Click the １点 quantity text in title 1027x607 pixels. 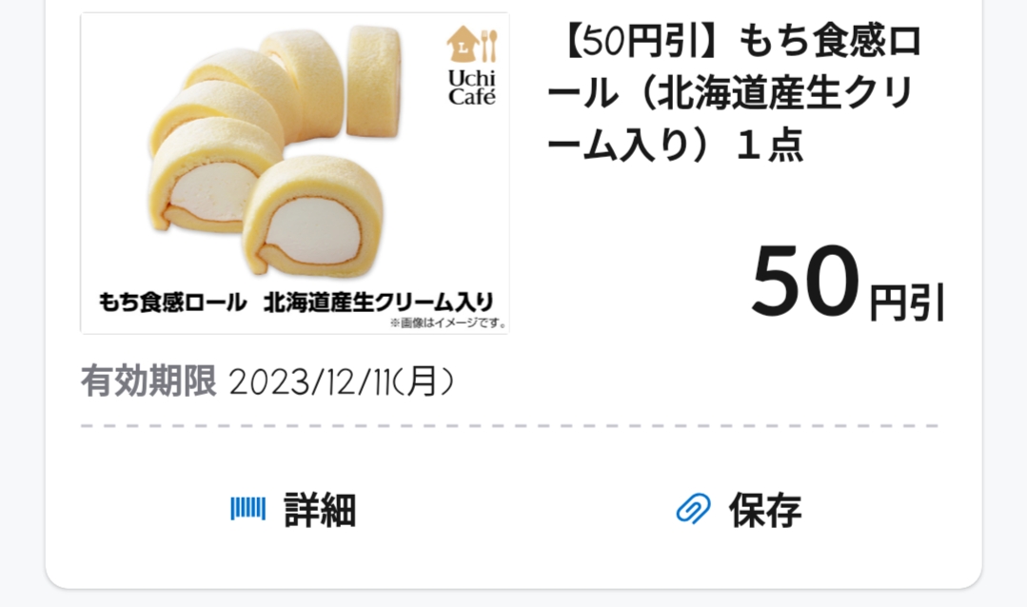point(770,145)
